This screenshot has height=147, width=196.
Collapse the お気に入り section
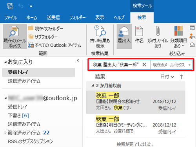click(x=5, y=62)
